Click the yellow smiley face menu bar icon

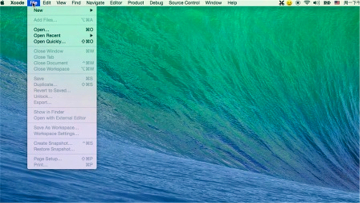click(x=290, y=3)
